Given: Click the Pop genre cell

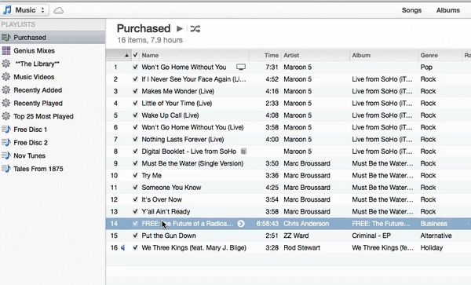Looking at the screenshot, I should (426, 68).
